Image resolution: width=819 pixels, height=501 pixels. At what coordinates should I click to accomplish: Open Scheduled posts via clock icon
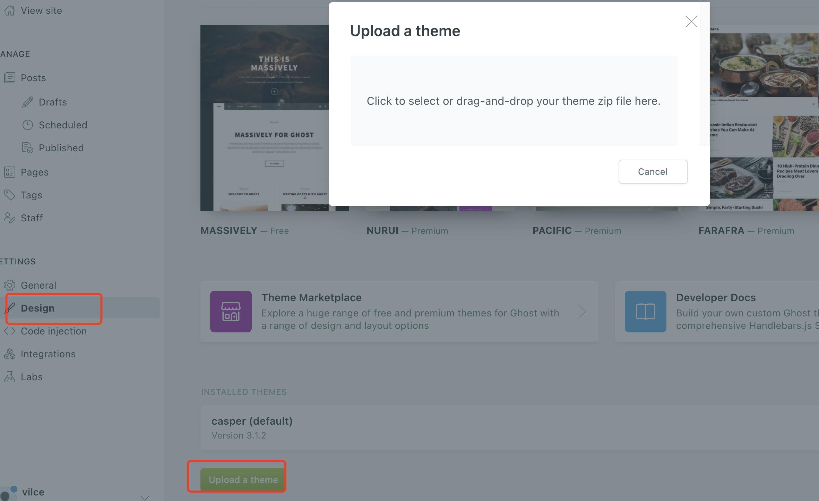pos(28,125)
